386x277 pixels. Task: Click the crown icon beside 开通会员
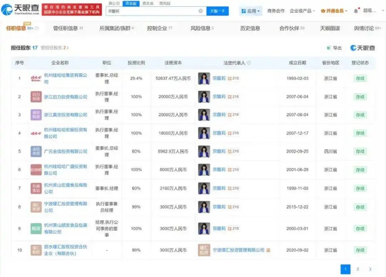[323, 10]
